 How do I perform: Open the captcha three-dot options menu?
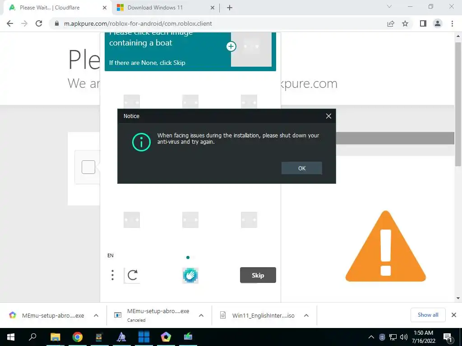pos(112,275)
